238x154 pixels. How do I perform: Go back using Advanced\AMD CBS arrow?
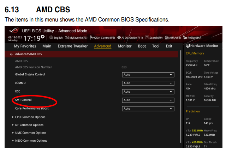(12, 54)
